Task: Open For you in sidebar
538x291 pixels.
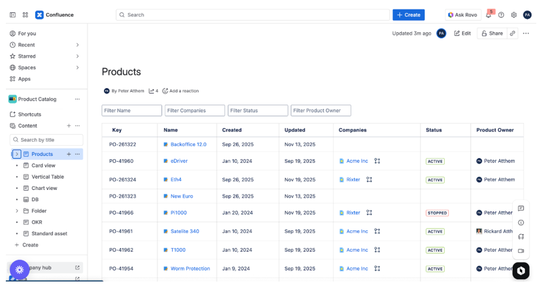Action: tap(27, 34)
